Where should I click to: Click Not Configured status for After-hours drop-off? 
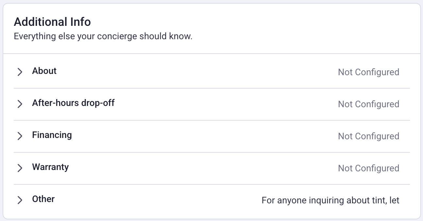[368, 104]
